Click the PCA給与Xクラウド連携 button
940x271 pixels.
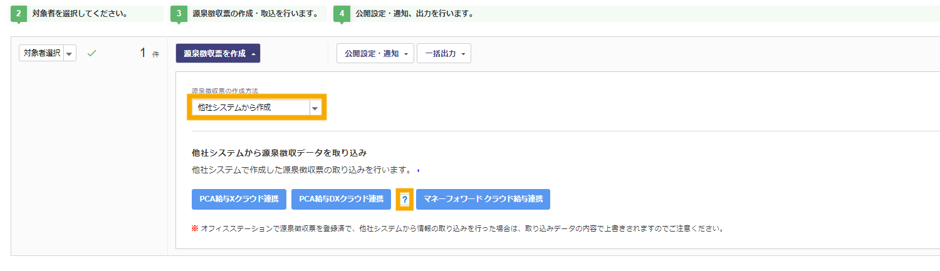click(x=239, y=199)
